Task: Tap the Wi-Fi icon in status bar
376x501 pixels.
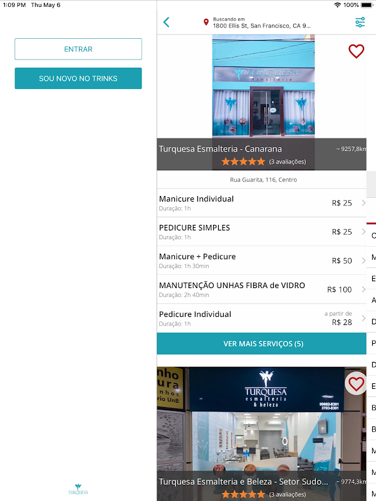Action: (x=337, y=5)
